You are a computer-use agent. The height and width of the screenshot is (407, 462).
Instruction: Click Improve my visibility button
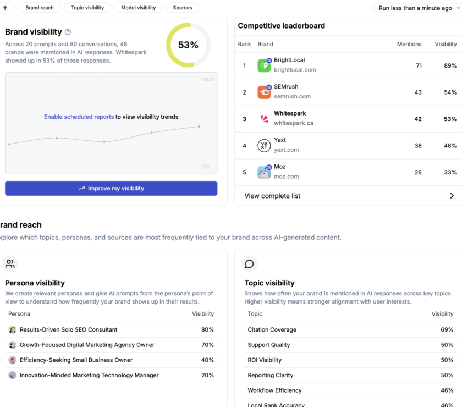point(111,188)
